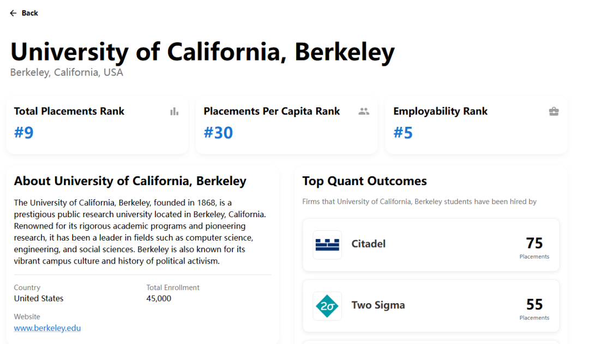This screenshot has width=589, height=344.
Task: Open the Citadel placements entry
Action: click(x=431, y=245)
